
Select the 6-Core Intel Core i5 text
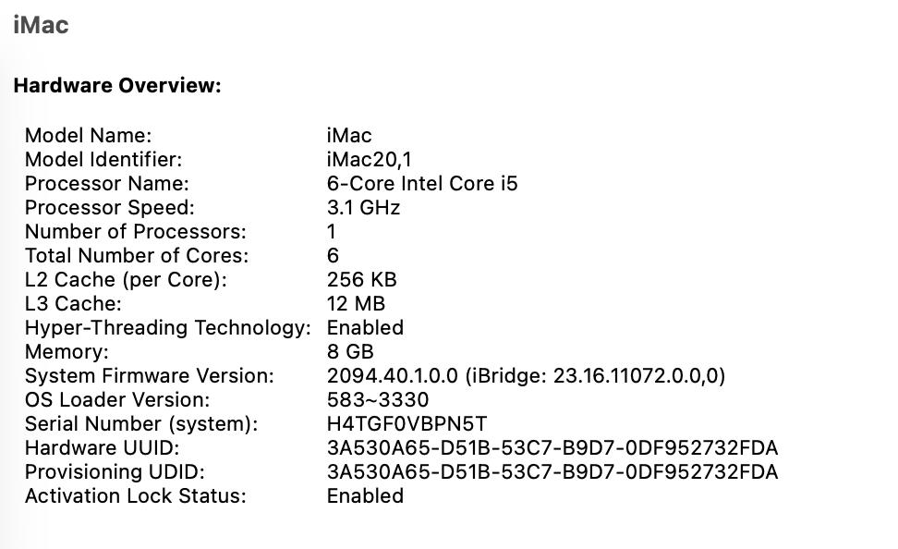422,184
